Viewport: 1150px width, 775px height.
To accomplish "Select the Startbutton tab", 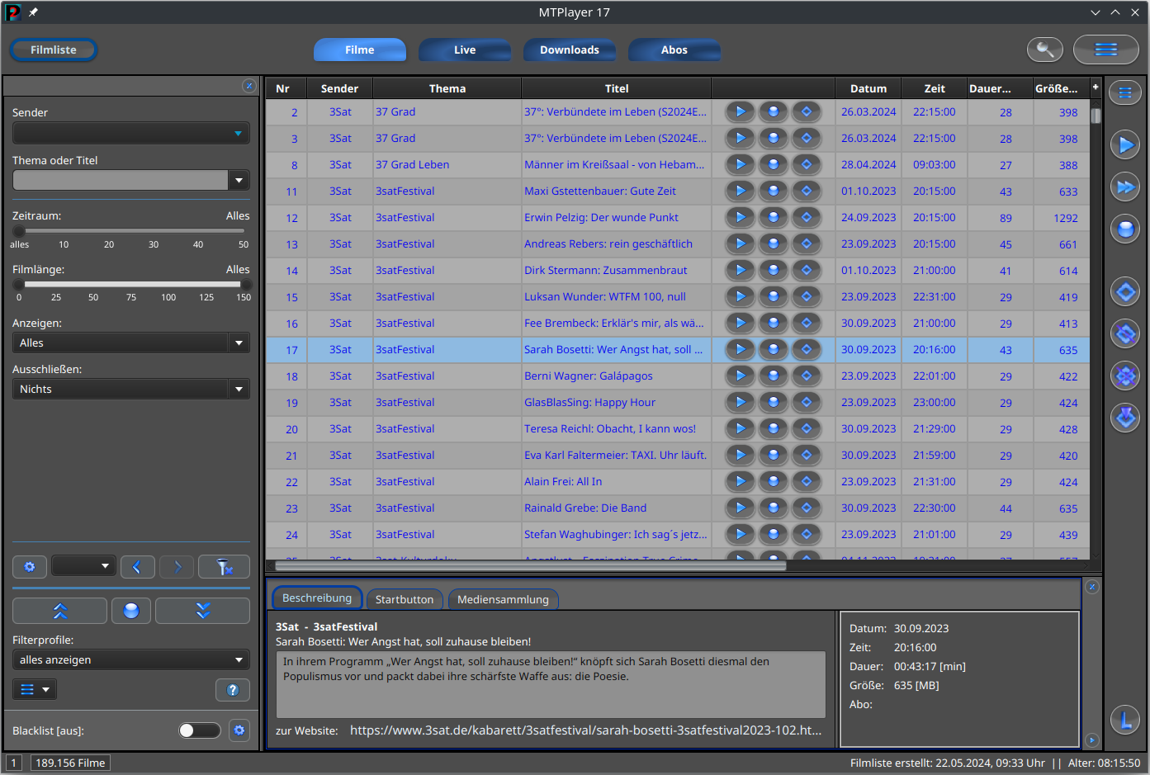I will click(405, 599).
